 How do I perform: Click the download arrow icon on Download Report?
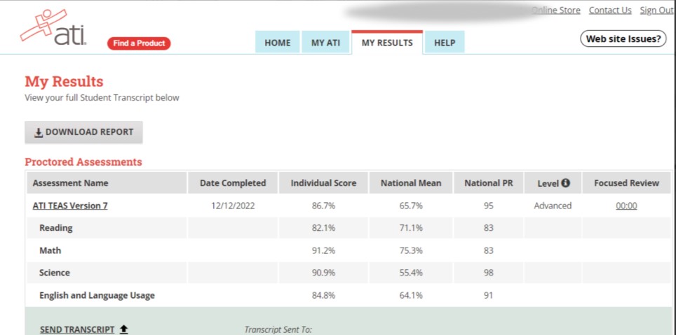click(x=39, y=132)
